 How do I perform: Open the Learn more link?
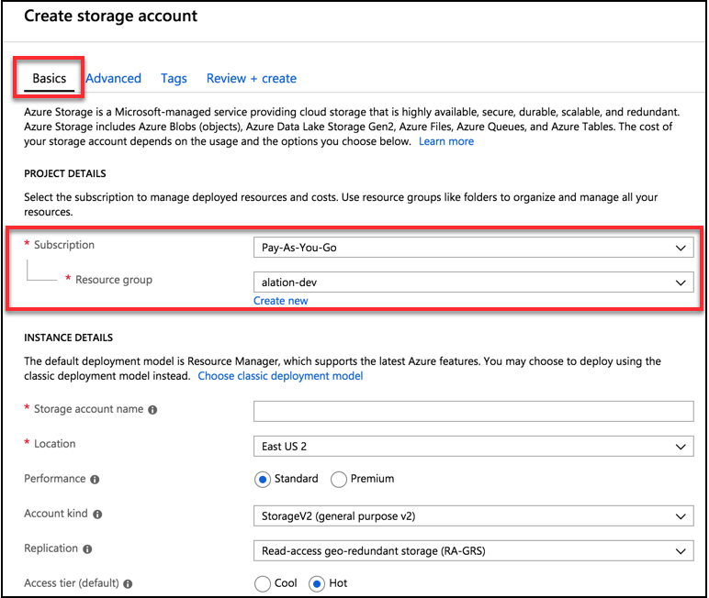pyautogui.click(x=446, y=141)
